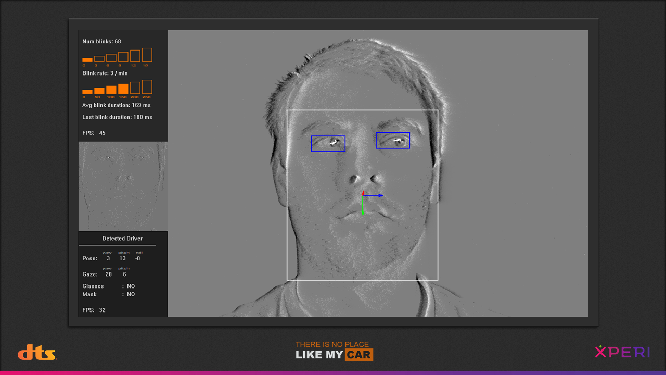666x375 pixels.
Task: Select the Avg blink duration 169 ms text
Action: click(x=116, y=105)
